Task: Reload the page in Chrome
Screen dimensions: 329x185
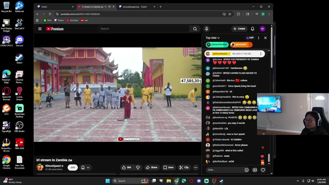Action: point(50,14)
